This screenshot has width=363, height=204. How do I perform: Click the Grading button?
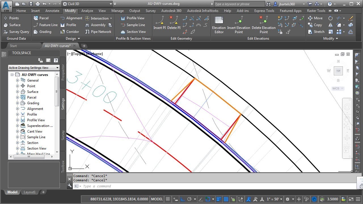click(43, 32)
